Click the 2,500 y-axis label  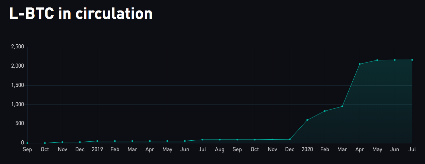[17, 47]
